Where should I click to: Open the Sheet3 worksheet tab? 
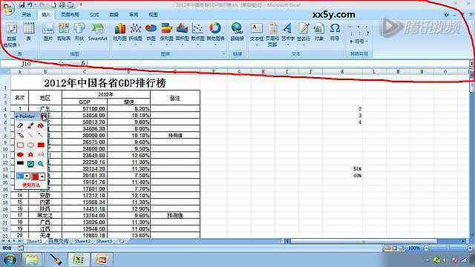pyautogui.click(x=104, y=241)
